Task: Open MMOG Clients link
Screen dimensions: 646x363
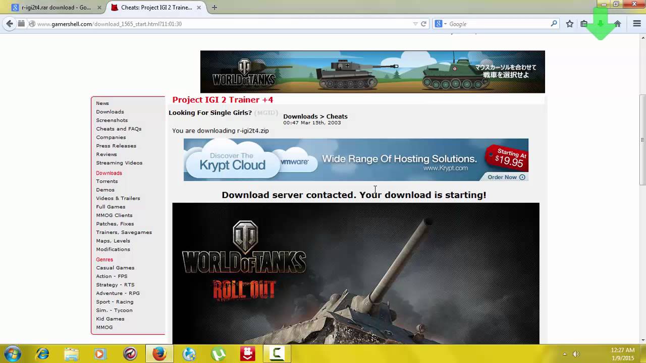Action: (114, 216)
